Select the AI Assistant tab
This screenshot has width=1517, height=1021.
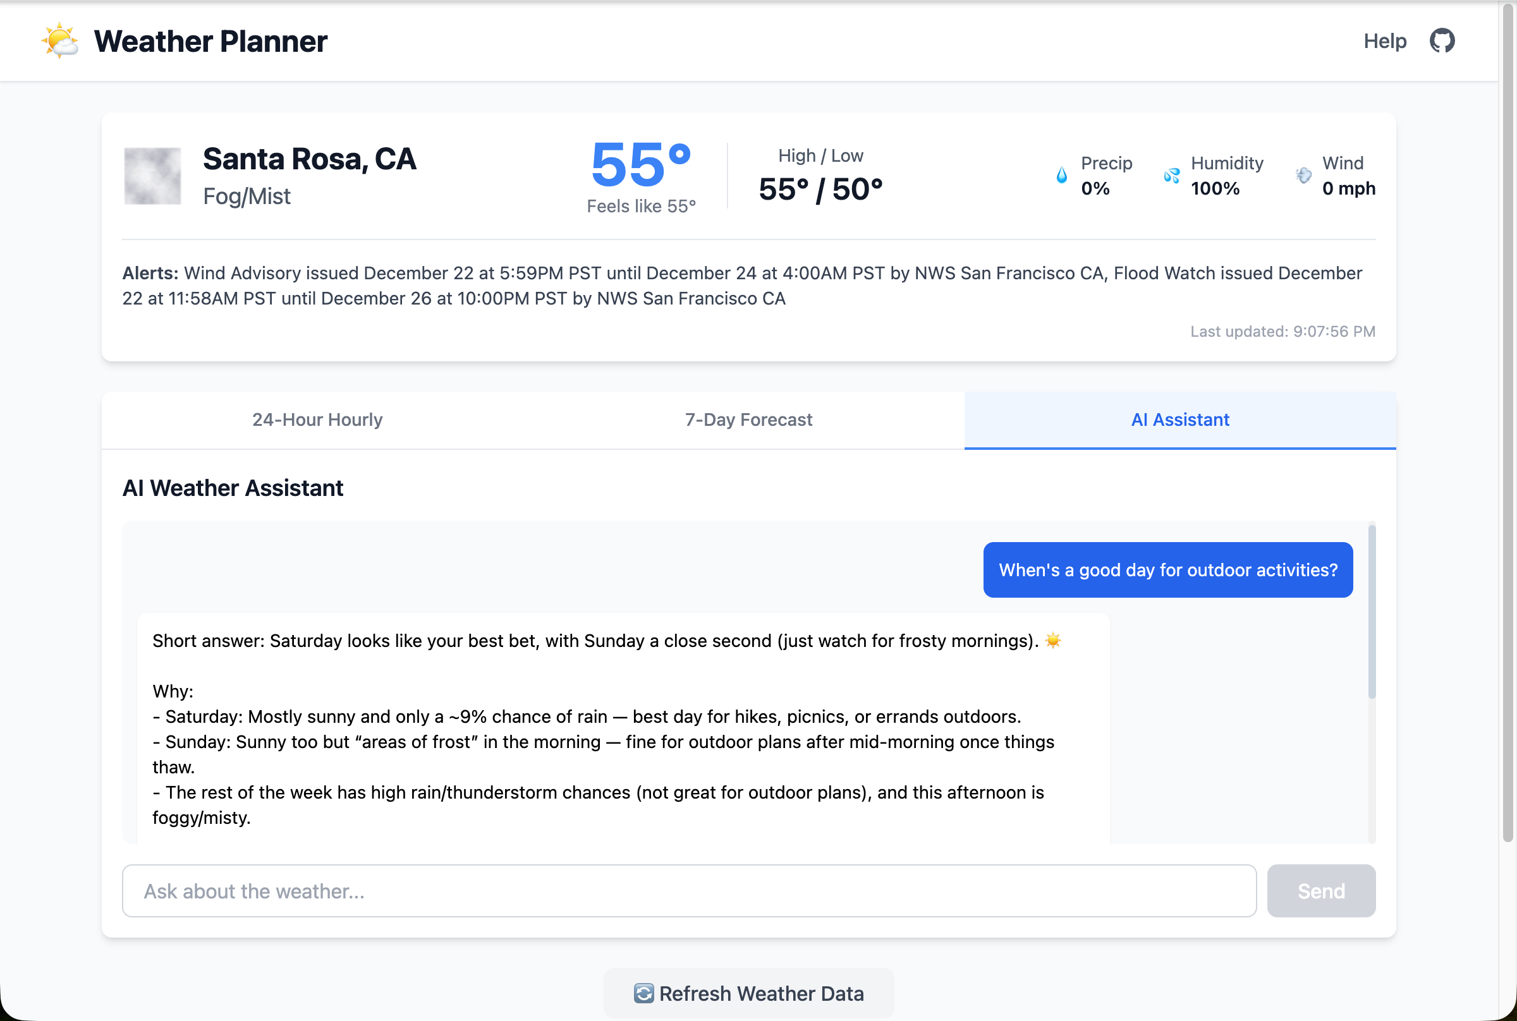(x=1179, y=420)
